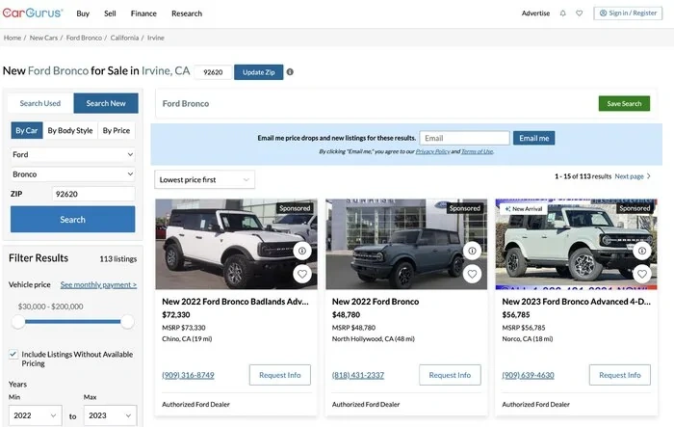Call dealer at (909) 639-4630

pos(528,375)
